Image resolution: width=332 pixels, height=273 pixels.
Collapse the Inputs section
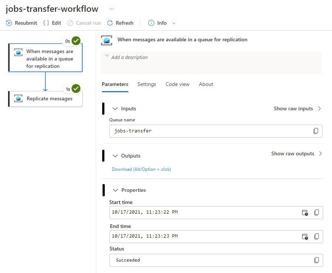(x=115, y=108)
